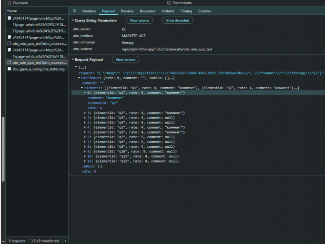Click the utm_source value KC
The image size is (325, 244).
tap(124, 29)
